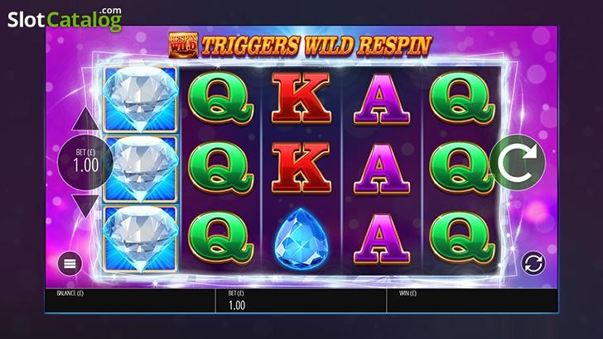Viewport: 603px width, 339px height.
Task: Click the circular Bet 1.00 display
Action: click(x=85, y=162)
